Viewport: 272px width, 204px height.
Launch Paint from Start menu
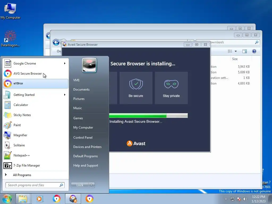pos(36,125)
